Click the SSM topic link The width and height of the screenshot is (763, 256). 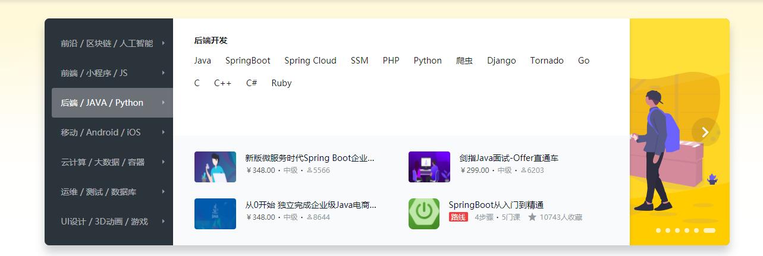(x=360, y=61)
